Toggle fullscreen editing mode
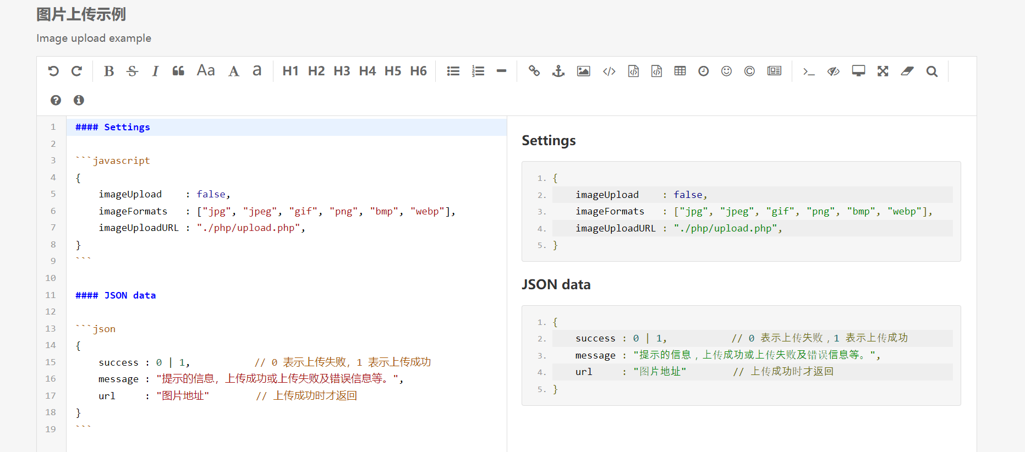The height and width of the screenshot is (452, 1025). click(x=883, y=71)
